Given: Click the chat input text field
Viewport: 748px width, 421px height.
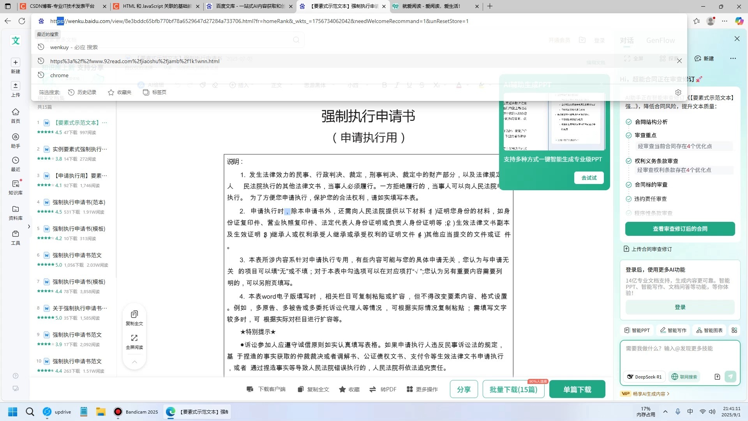Looking at the screenshot, I should coord(680,356).
